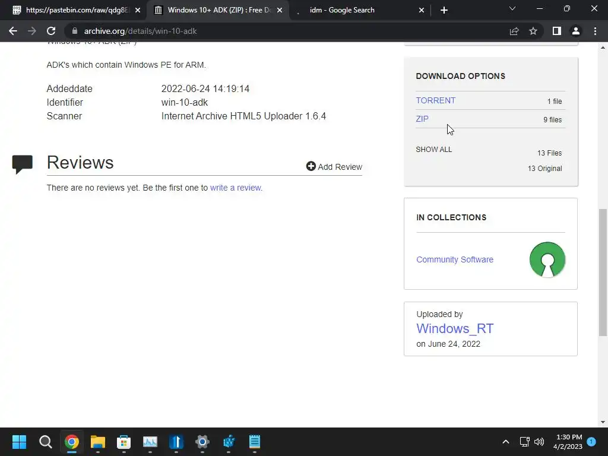608x456 pixels.
Task: Click 13 Original file count
Action: click(x=544, y=168)
